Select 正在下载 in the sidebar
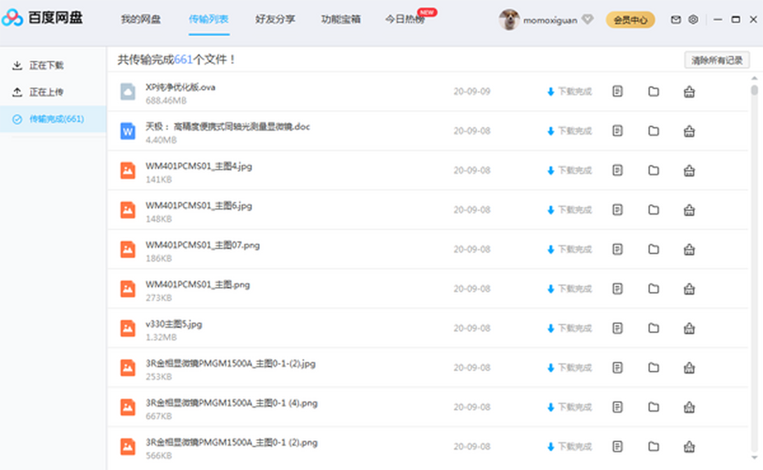 [x=46, y=65]
